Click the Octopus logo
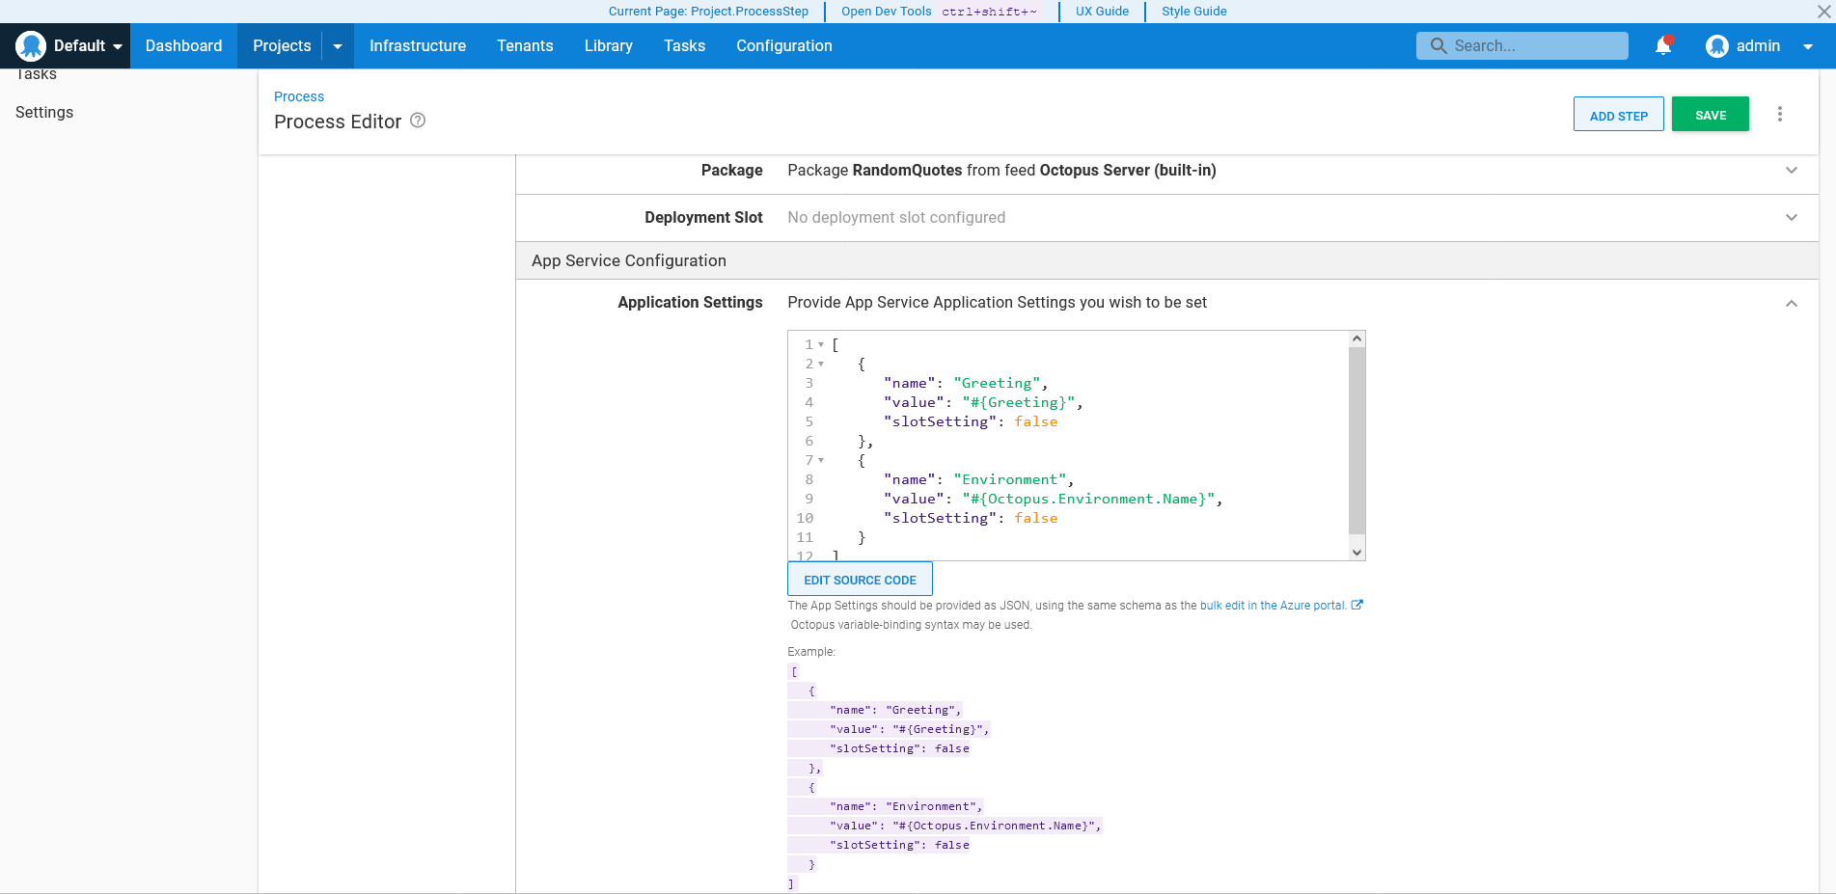The image size is (1836, 894). pos(30,45)
